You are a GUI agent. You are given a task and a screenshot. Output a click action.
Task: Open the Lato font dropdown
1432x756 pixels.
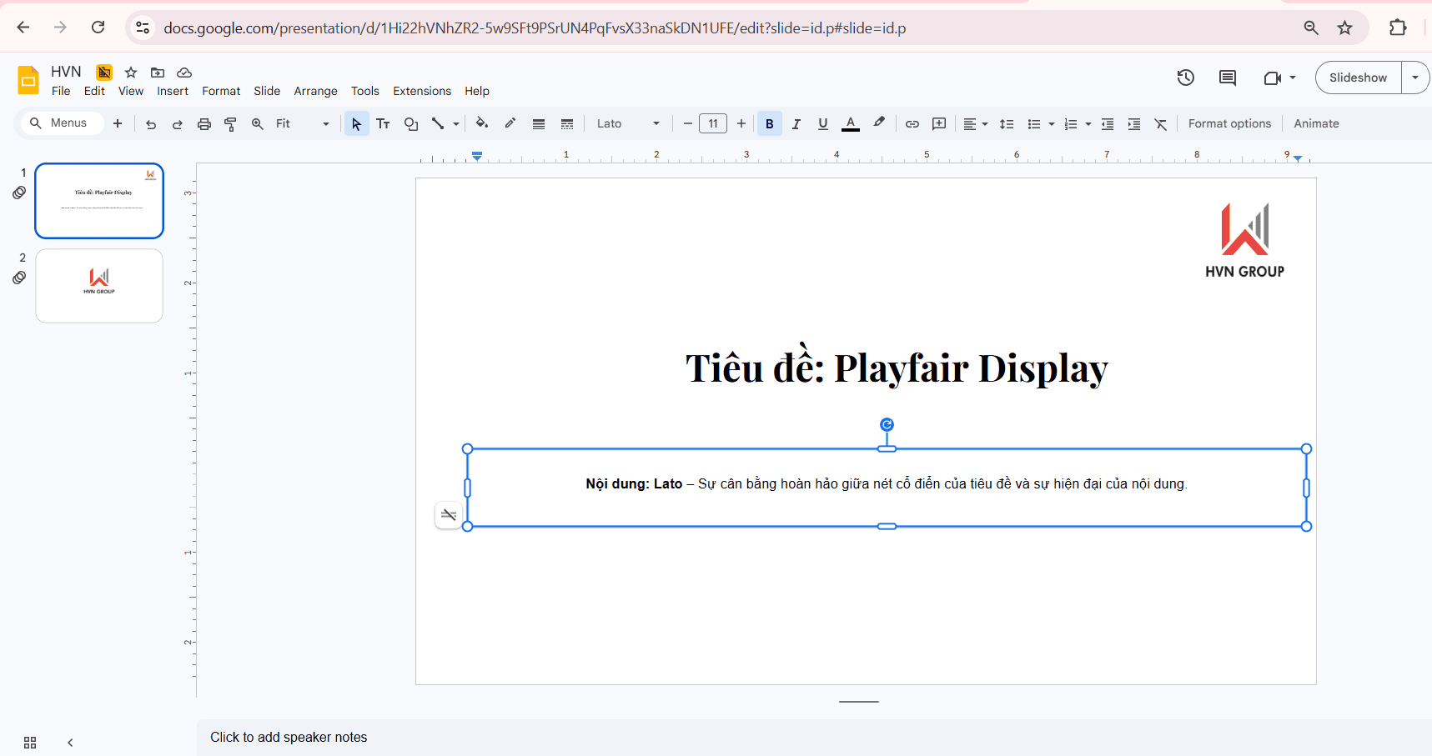tap(656, 123)
